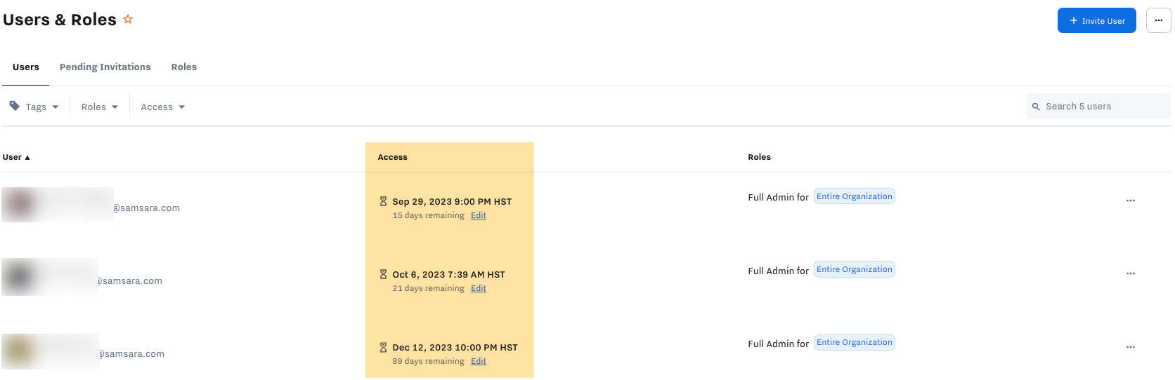1175x380 pixels.
Task: Click the hourglass icon beside Oct 6, 2023
Action: click(x=383, y=274)
